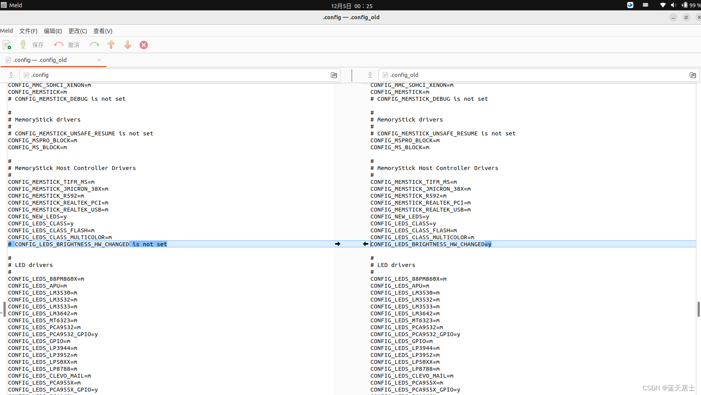701x395 pixels.
Task: Click 'CONFIG_MEMSTICK_REALTEK_USB=m' in right pane
Action: (420, 210)
